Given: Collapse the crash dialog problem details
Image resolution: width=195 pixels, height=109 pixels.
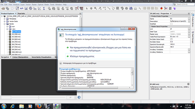Looking at the screenshot, I should coord(60,63).
